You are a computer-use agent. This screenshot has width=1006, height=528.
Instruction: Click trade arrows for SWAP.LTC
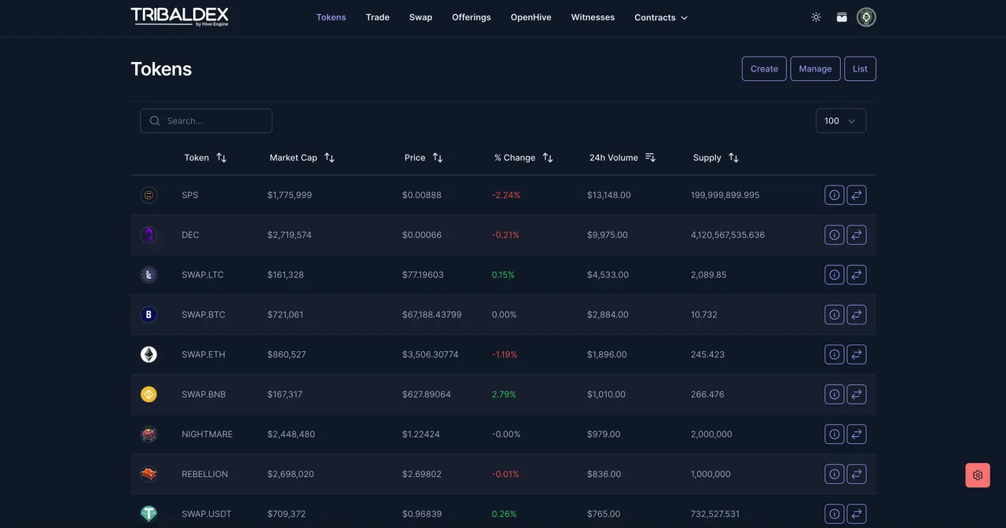(x=857, y=275)
